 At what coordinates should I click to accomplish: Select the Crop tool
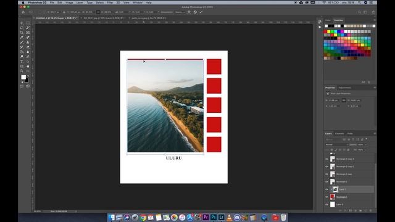22,33
